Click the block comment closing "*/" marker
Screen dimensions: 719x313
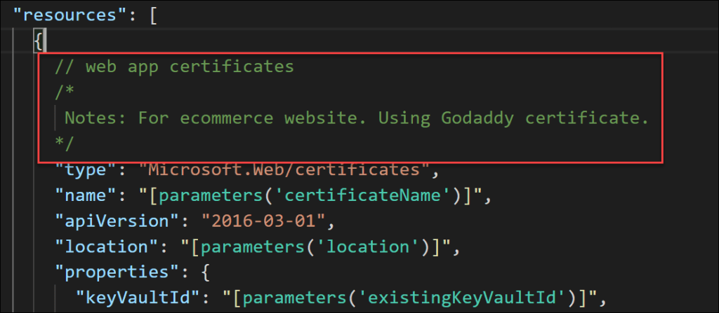(63, 144)
